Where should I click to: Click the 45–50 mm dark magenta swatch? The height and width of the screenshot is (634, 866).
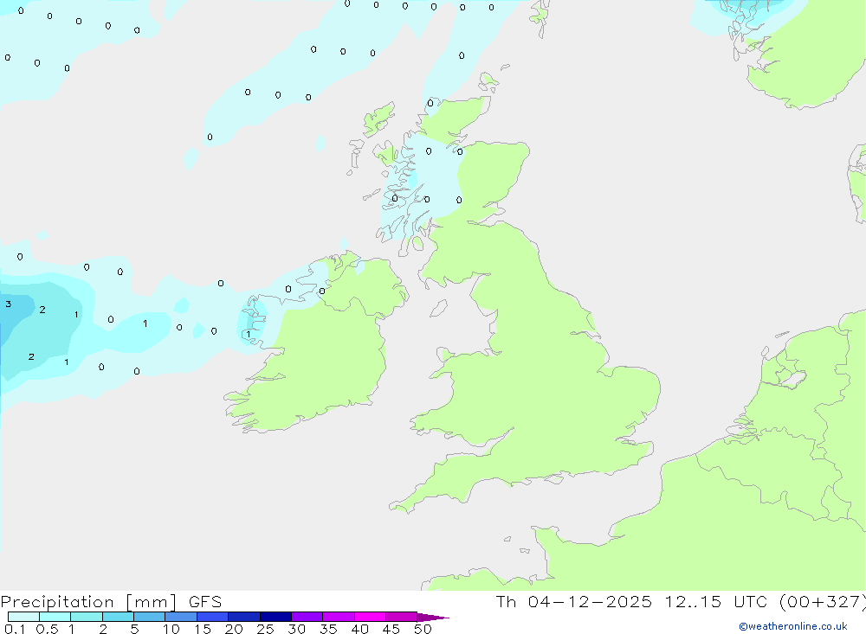(x=402, y=617)
